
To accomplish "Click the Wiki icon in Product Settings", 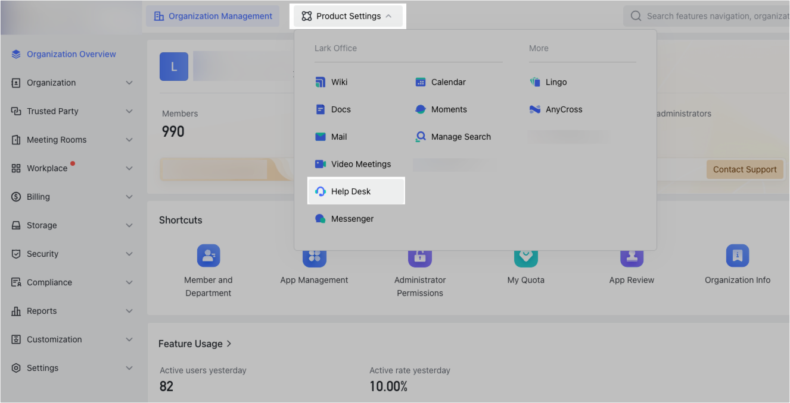I will pos(321,82).
